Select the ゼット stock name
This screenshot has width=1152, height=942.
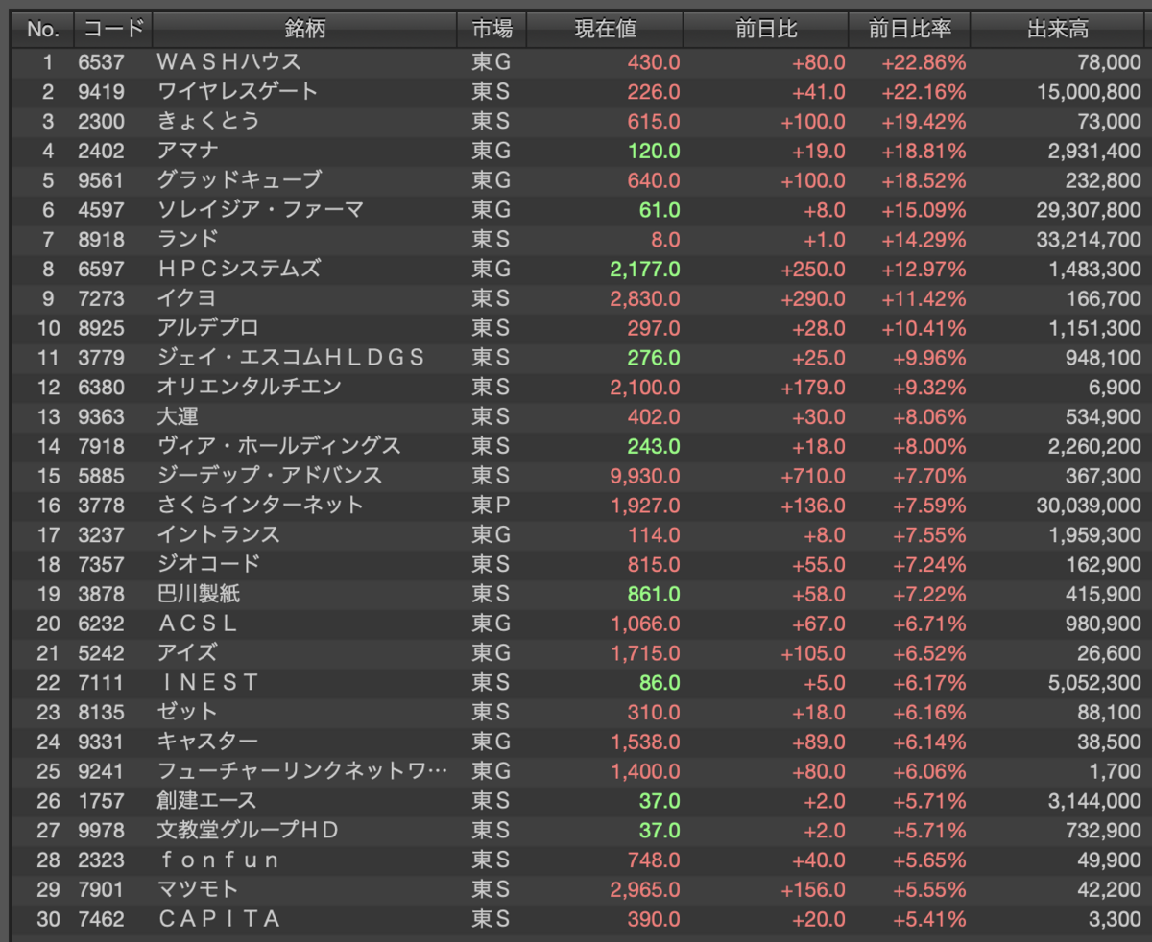coord(188,712)
